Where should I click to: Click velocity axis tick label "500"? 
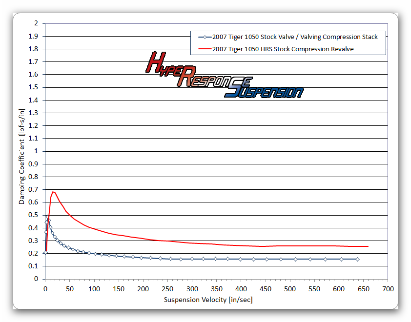tap(290, 289)
